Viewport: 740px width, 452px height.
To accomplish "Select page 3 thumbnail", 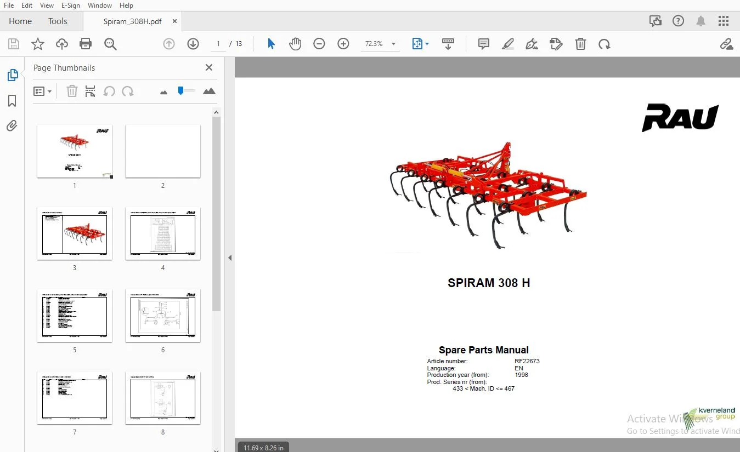I will 75,233.
